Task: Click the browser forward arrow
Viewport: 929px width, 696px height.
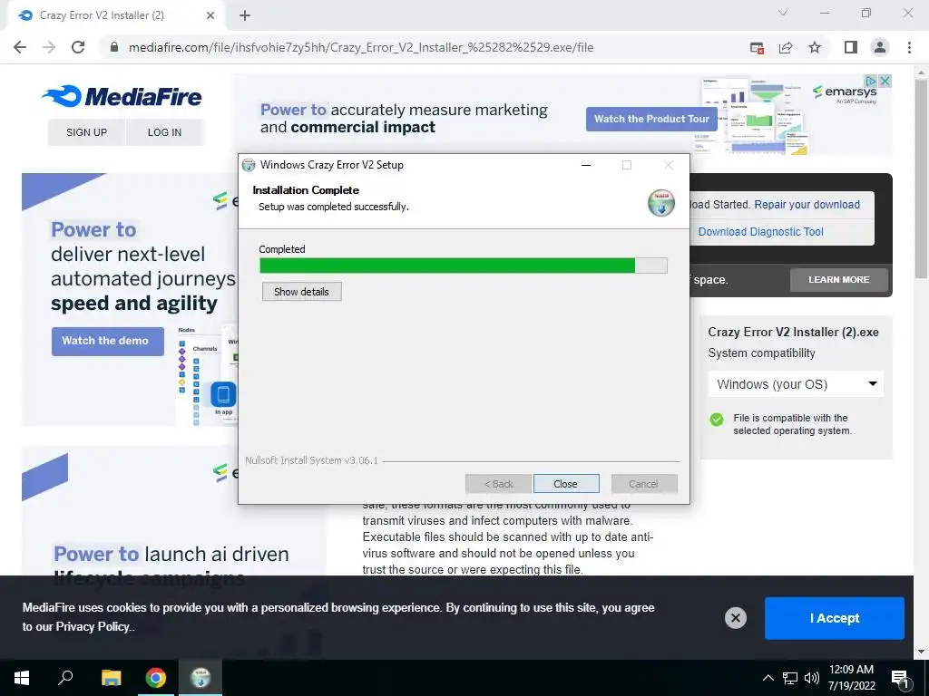Action: coord(49,47)
